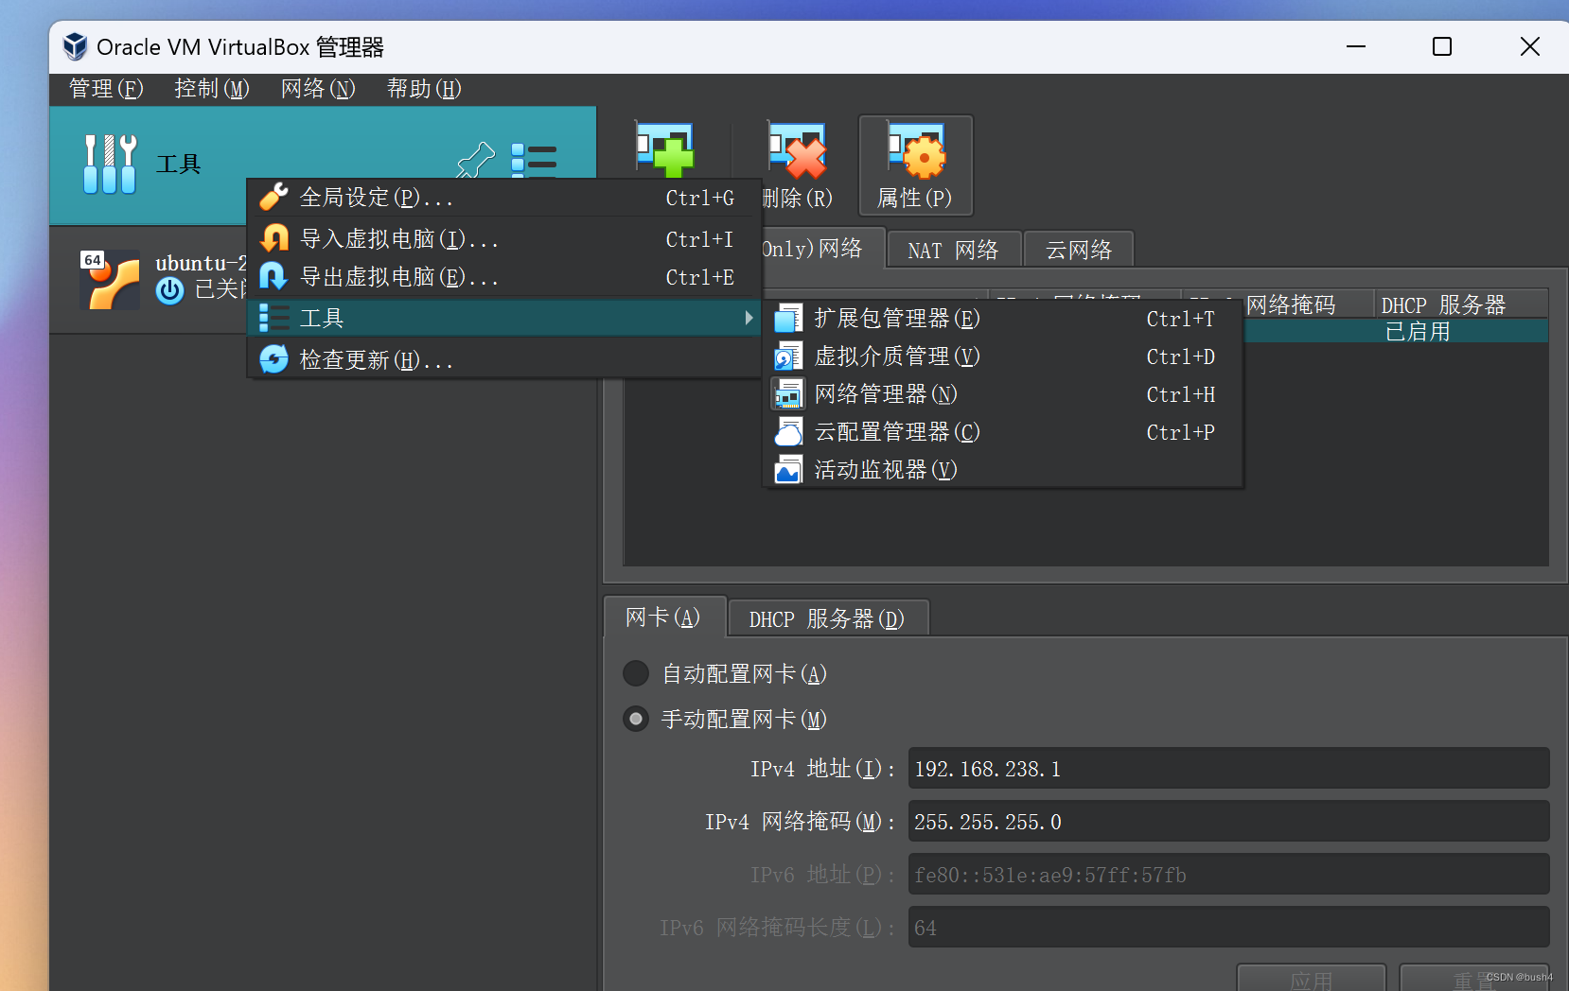Open the 管理(F) menu
The image size is (1569, 991).
click(x=106, y=89)
